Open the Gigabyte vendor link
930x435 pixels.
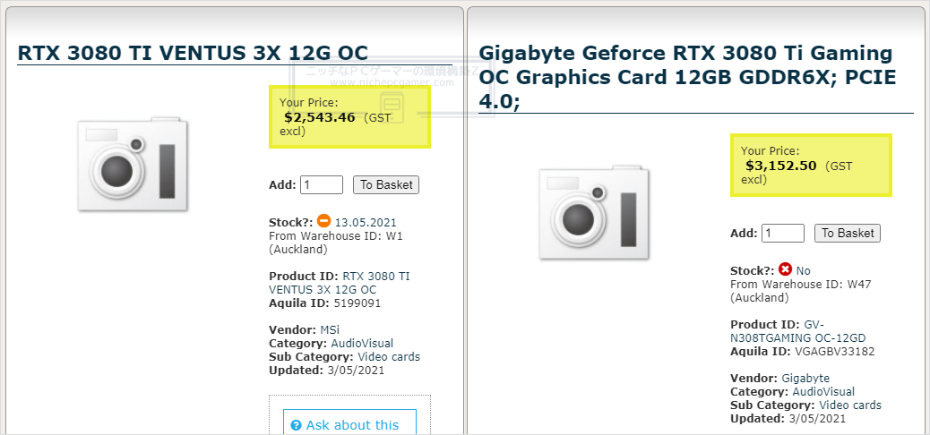point(805,378)
